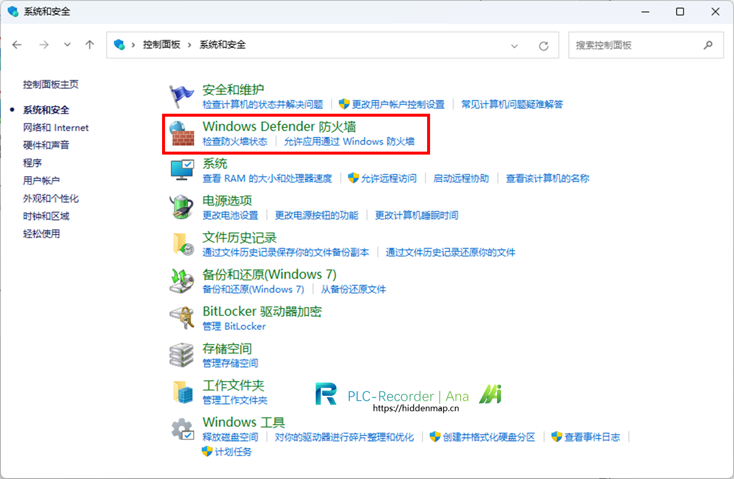734x479 pixels.
Task: Click 更改用户帐户控制设置 link
Action: (398, 104)
